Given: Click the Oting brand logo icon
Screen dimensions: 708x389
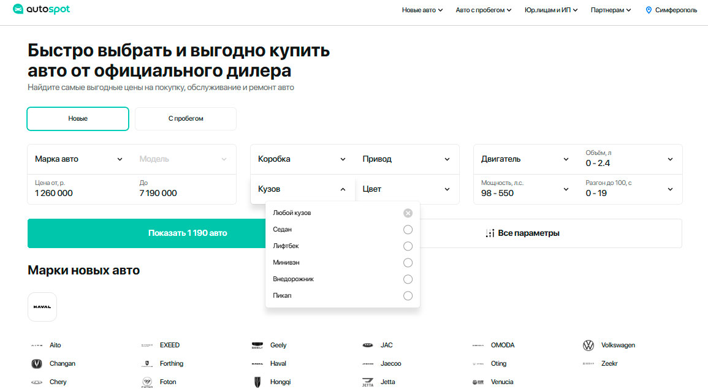Looking at the screenshot, I should [x=478, y=364].
